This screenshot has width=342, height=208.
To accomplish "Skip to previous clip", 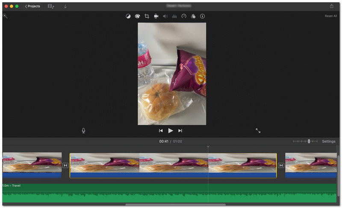I will click(161, 131).
